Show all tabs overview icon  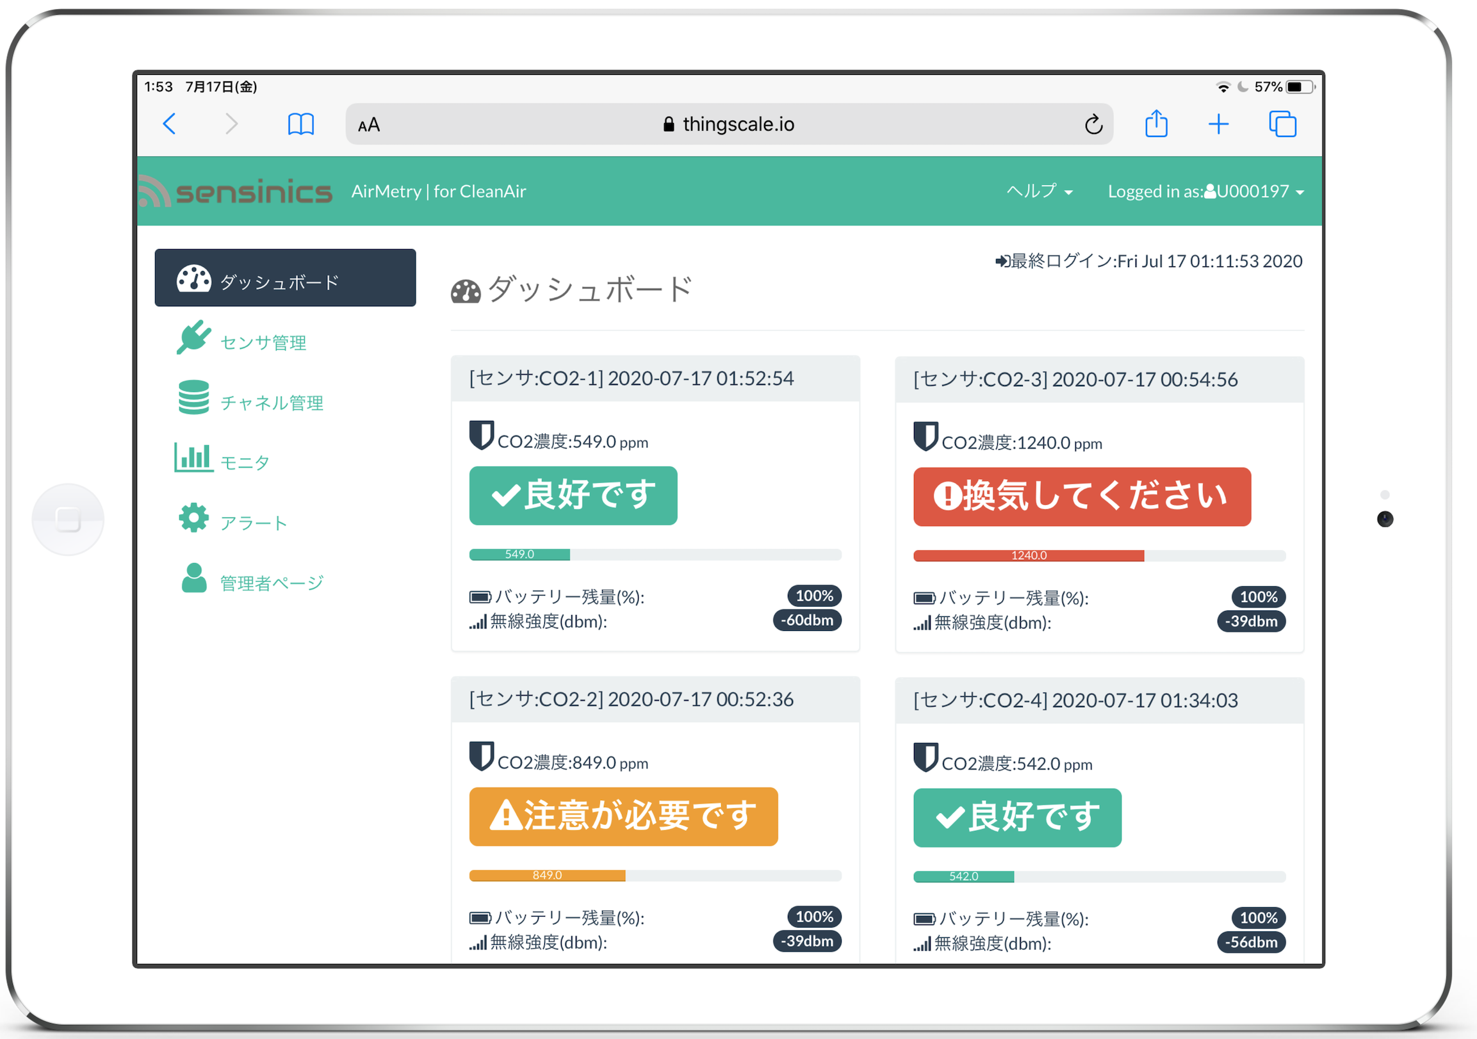click(1282, 124)
